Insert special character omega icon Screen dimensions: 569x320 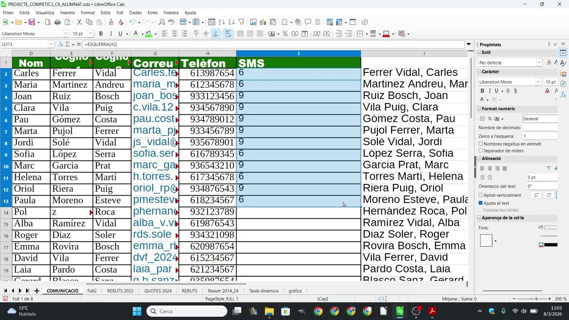tap(284, 22)
